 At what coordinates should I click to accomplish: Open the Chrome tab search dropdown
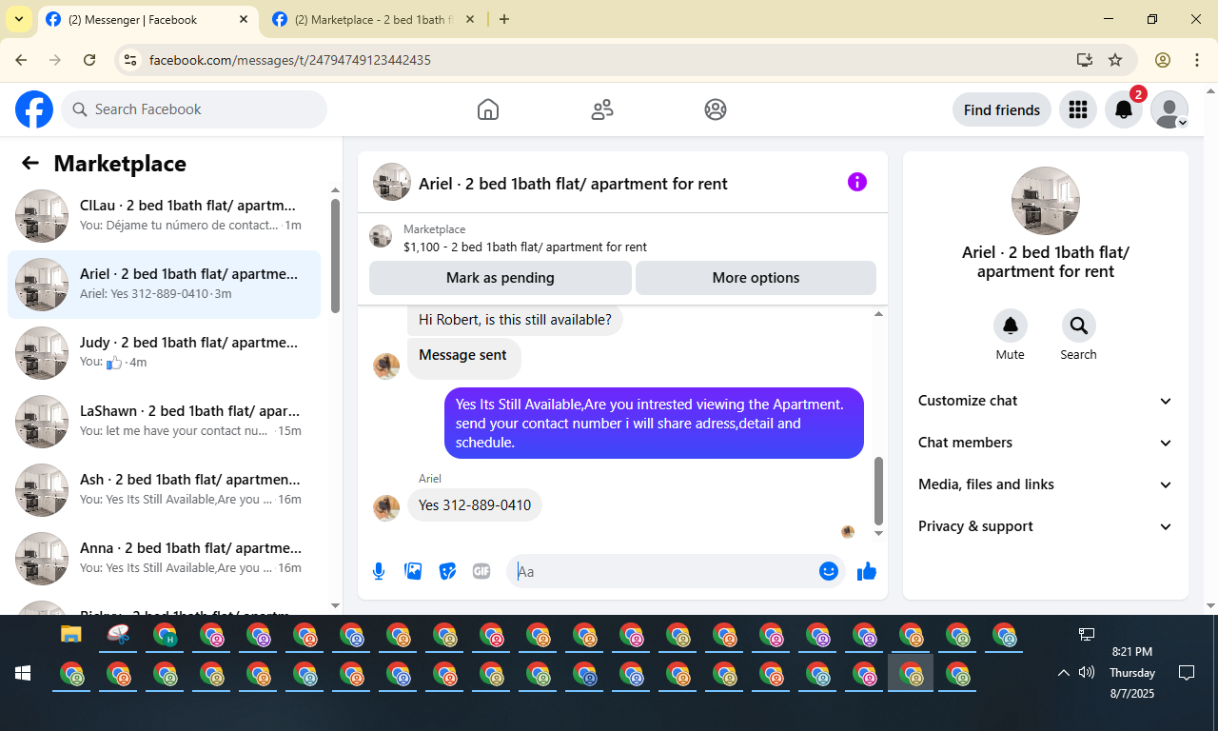coord(19,19)
